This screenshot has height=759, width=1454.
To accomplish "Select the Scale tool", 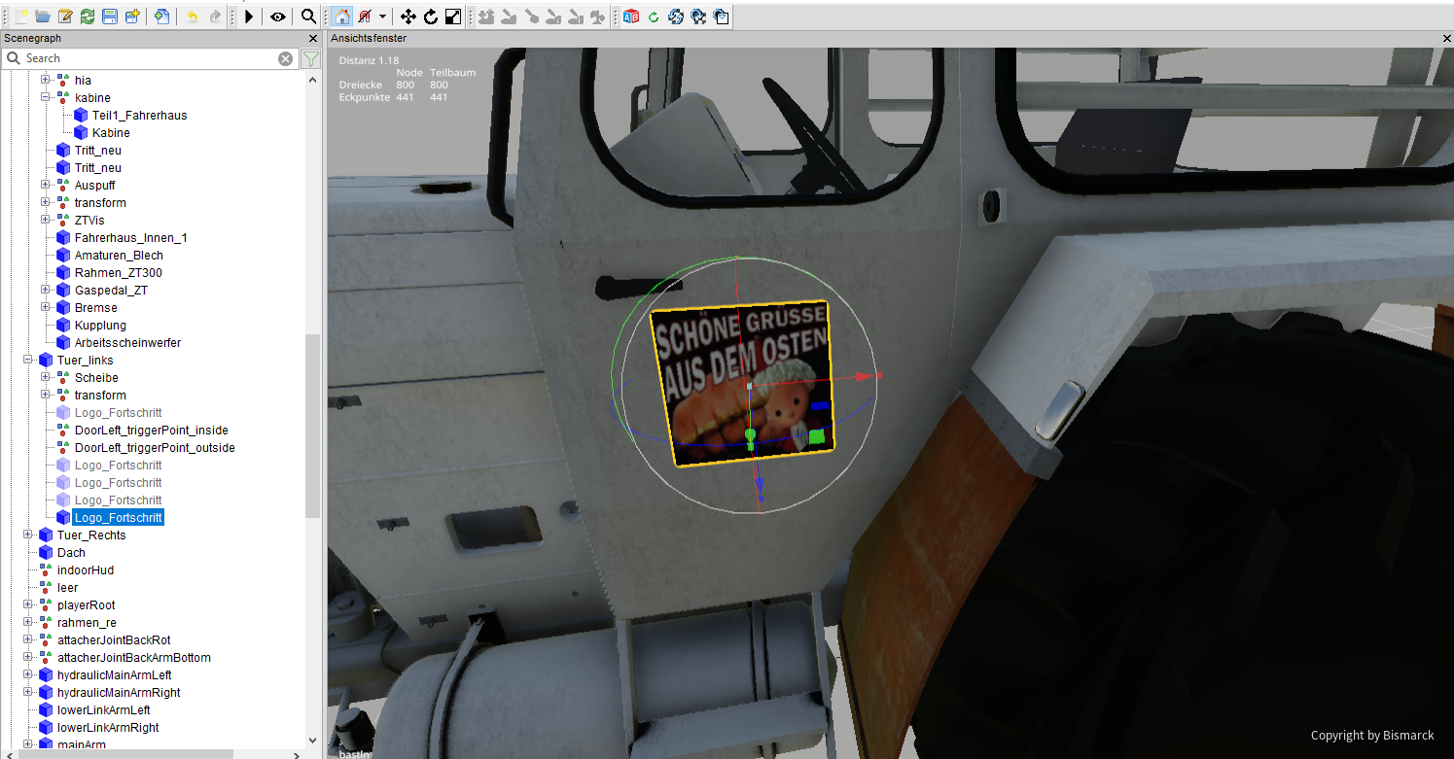I will point(453,17).
